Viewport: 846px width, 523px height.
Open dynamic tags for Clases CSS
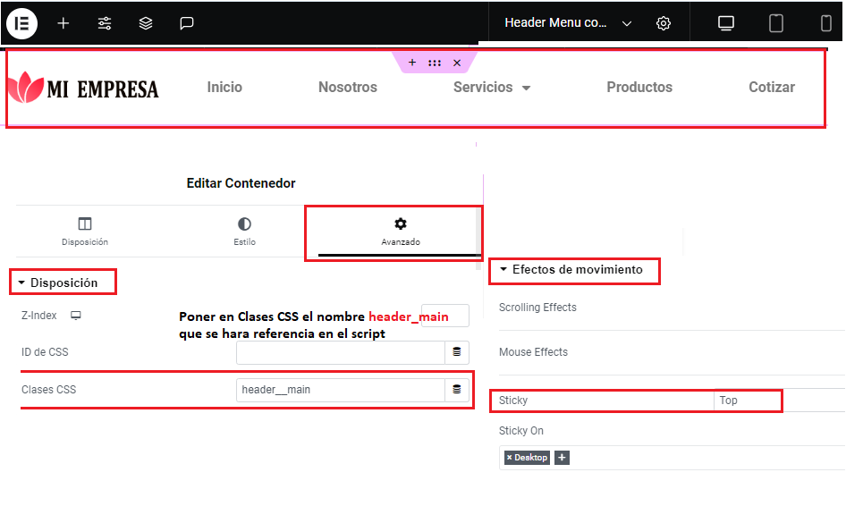456,389
